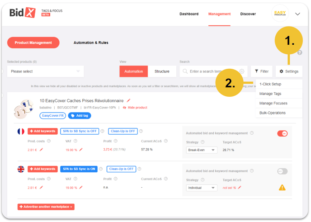Viewport: 311px width, 222px height.
Task: Turn off France automated bid management switch
Action: pos(282,133)
